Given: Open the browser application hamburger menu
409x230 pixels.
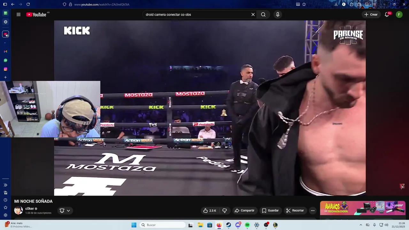Looking at the screenshot, I should point(374,4).
